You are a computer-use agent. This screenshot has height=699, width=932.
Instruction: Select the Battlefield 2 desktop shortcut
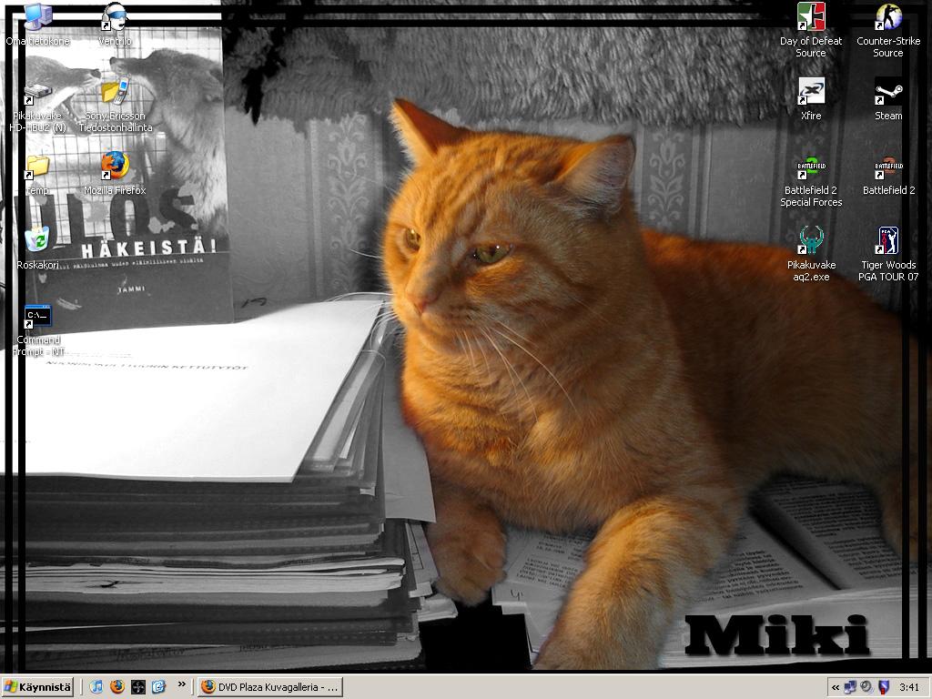pos(888,167)
